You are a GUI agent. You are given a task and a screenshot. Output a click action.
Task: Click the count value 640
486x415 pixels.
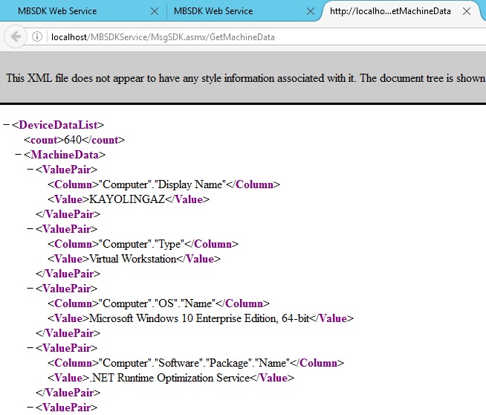point(73,140)
